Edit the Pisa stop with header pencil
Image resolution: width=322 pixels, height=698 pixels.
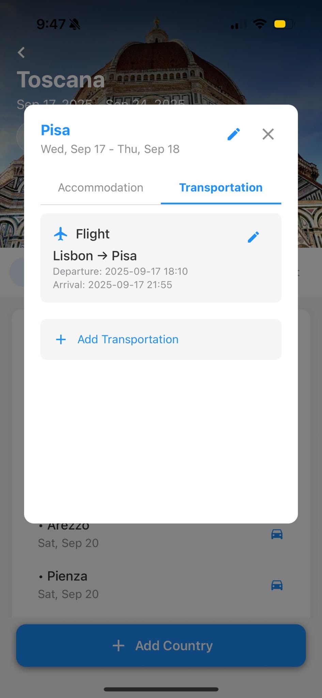[x=234, y=134]
